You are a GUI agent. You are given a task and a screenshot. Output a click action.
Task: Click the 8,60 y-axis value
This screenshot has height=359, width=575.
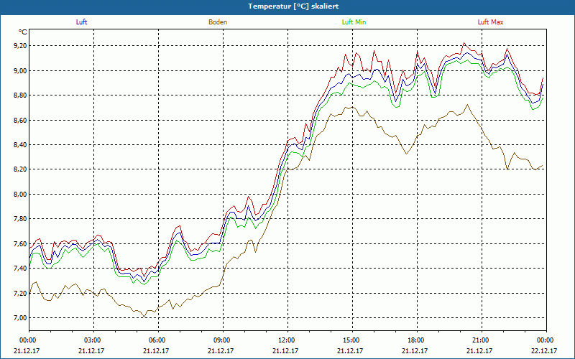(21, 120)
